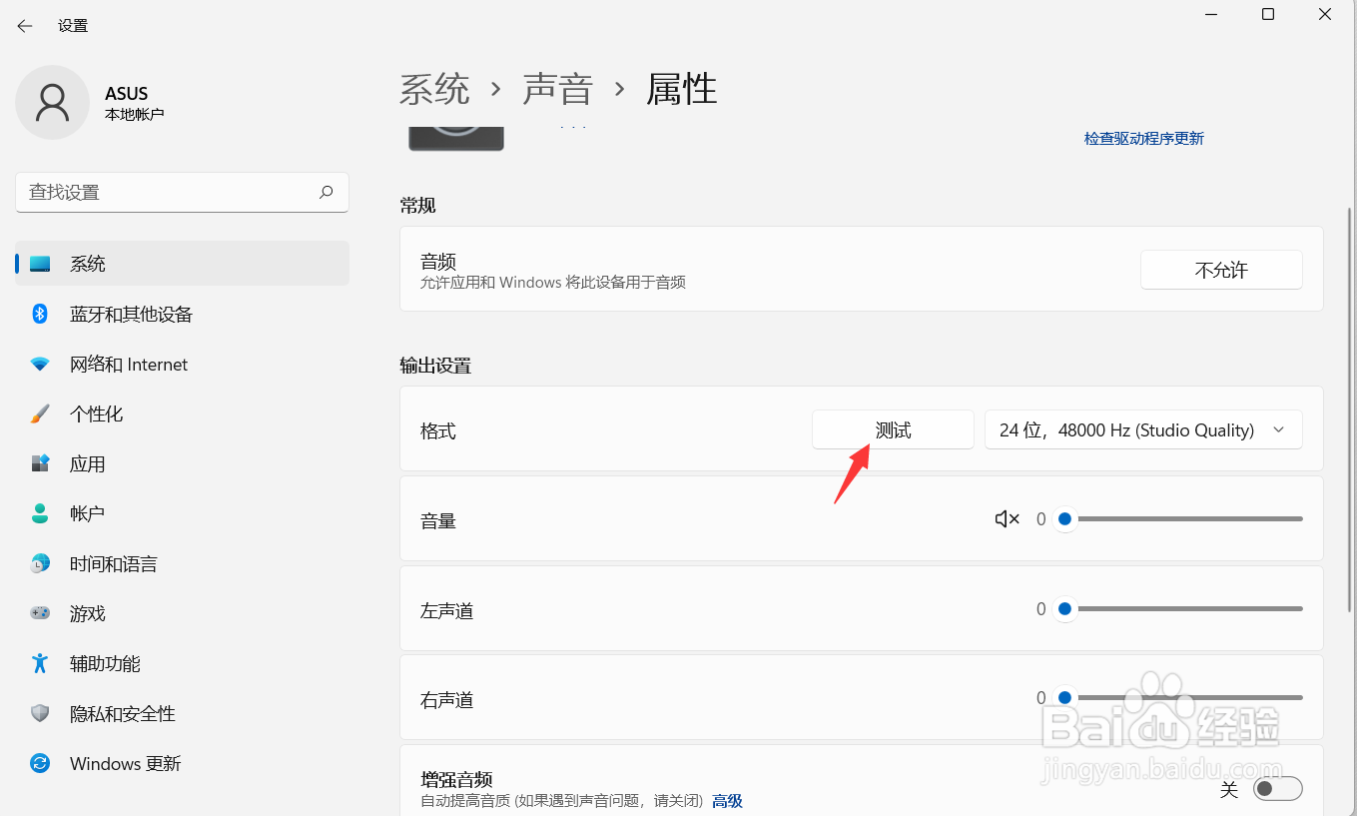This screenshot has height=816, width=1357.
Task: Minimize the Settings window
Action: [1210, 14]
